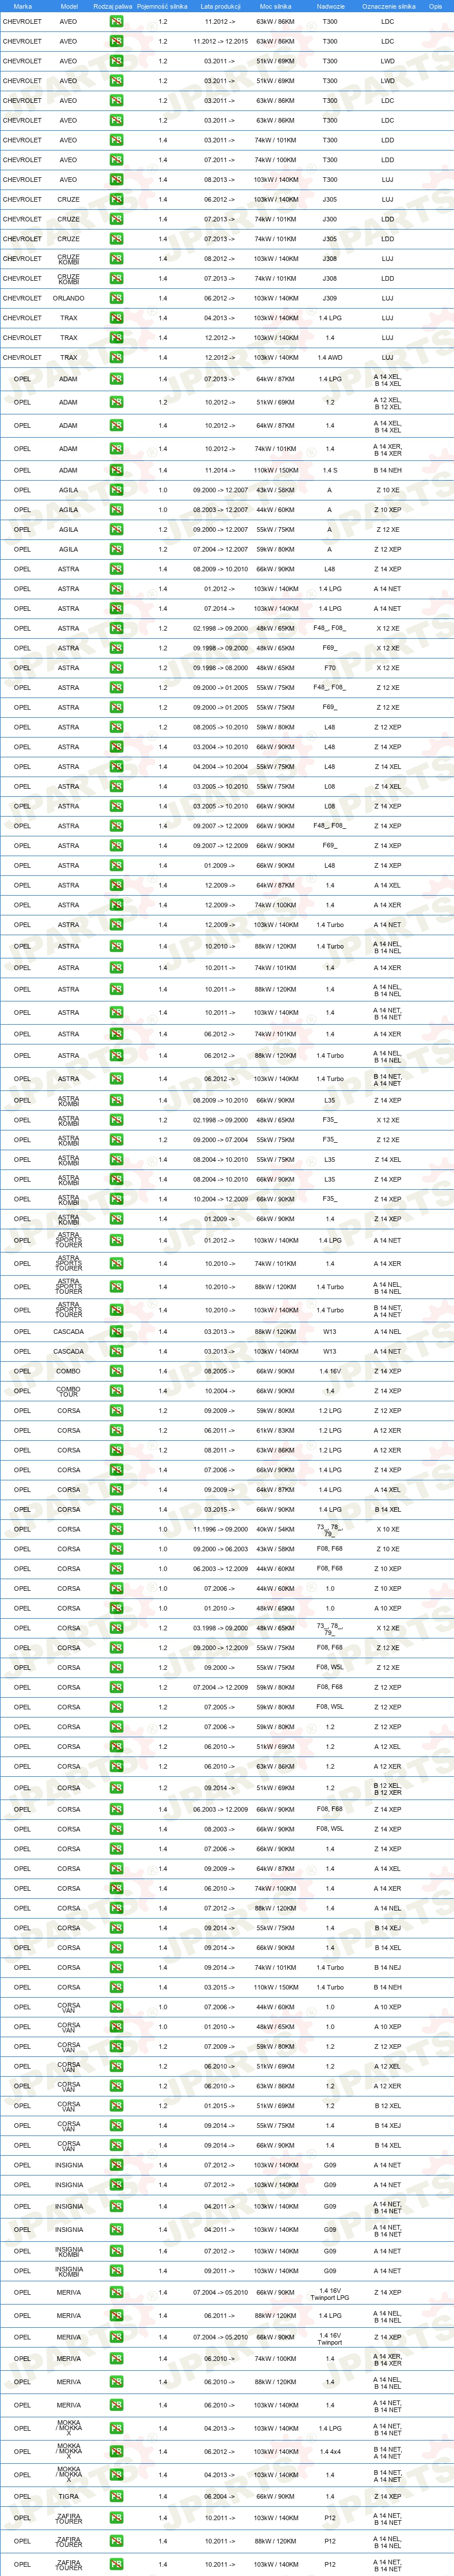Click fuel icon in Chevrolet Cruze J300 row
This screenshot has height=2576, width=454.
click(117, 219)
